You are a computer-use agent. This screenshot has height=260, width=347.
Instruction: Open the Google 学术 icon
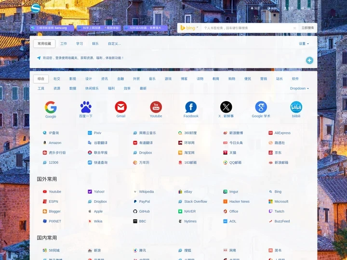(261, 107)
